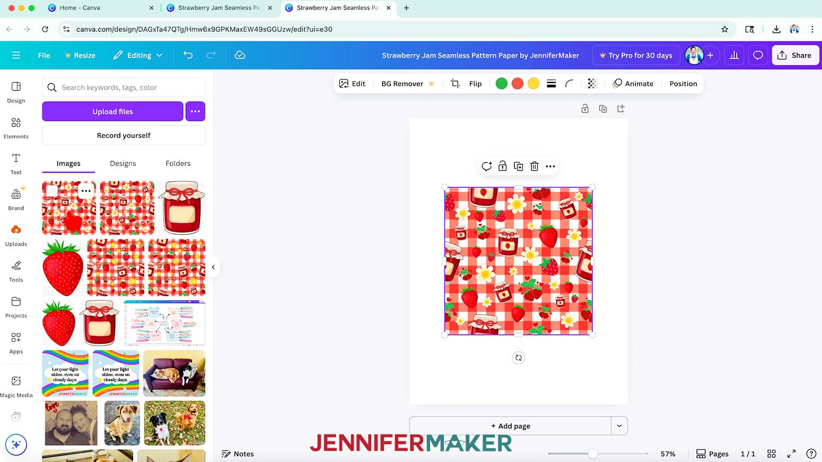The width and height of the screenshot is (822, 462).
Task: Switch to the Images tab
Action: tap(68, 163)
